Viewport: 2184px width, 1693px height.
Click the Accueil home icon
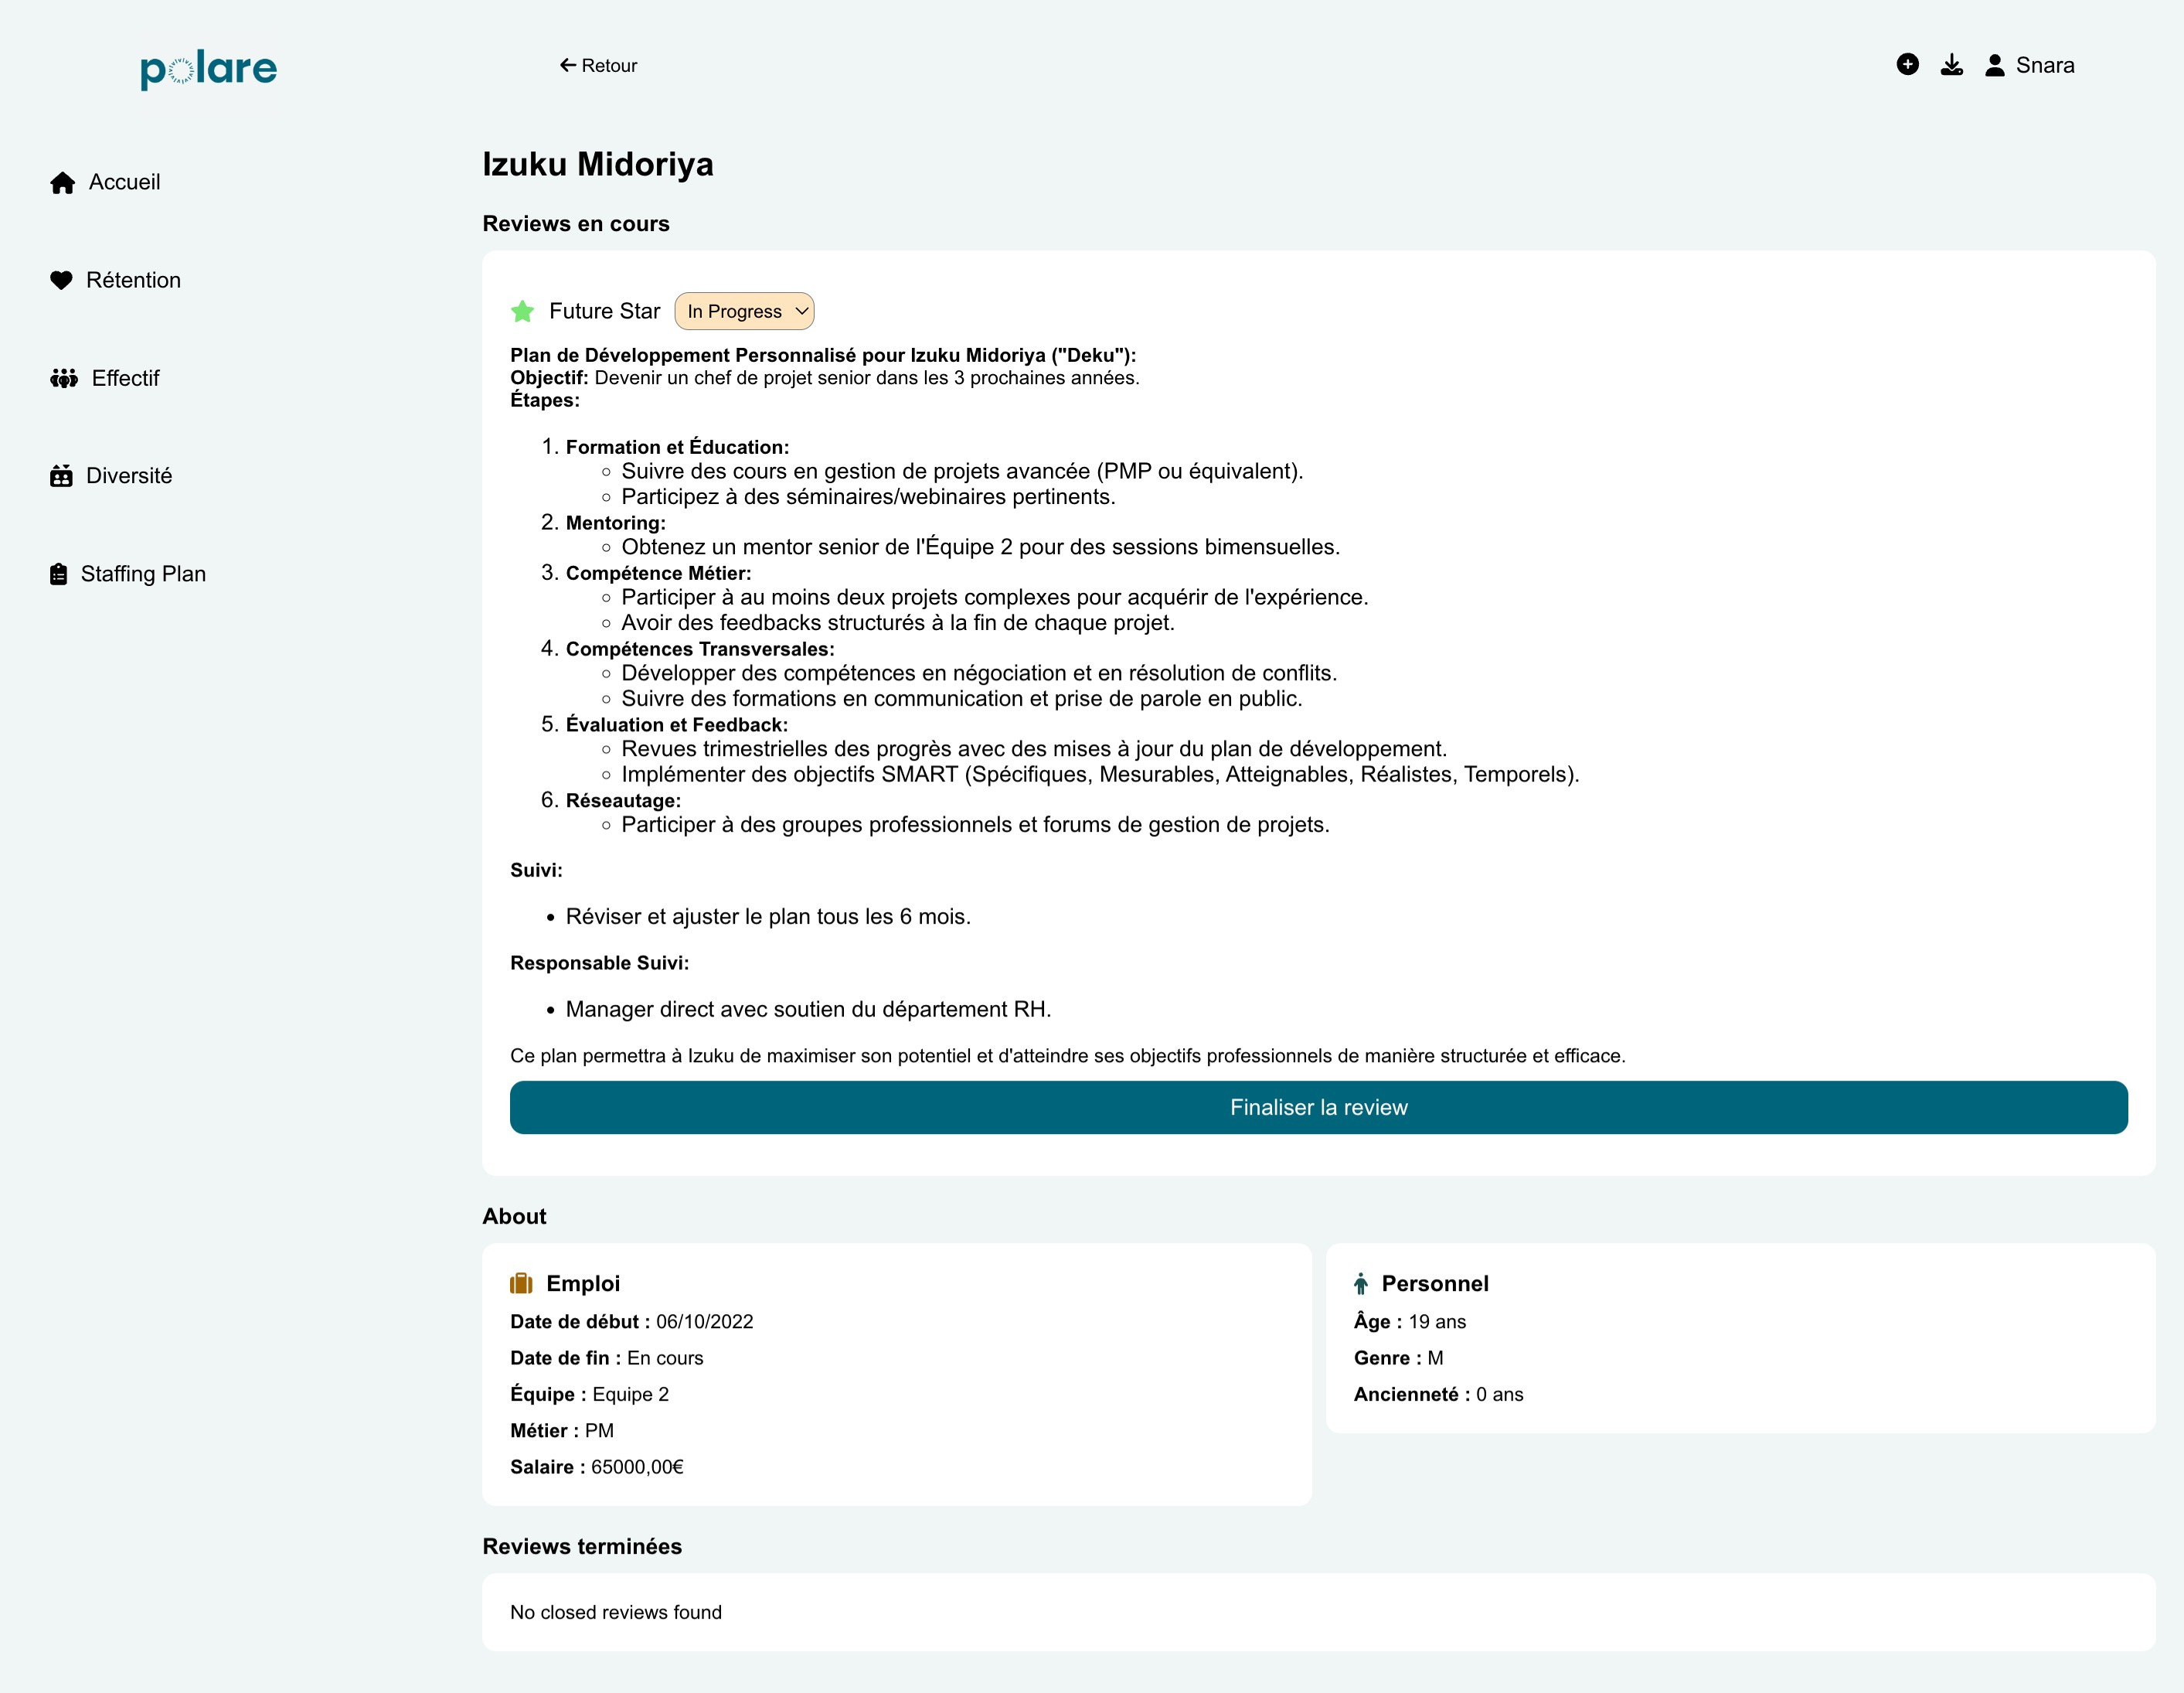[x=63, y=182]
